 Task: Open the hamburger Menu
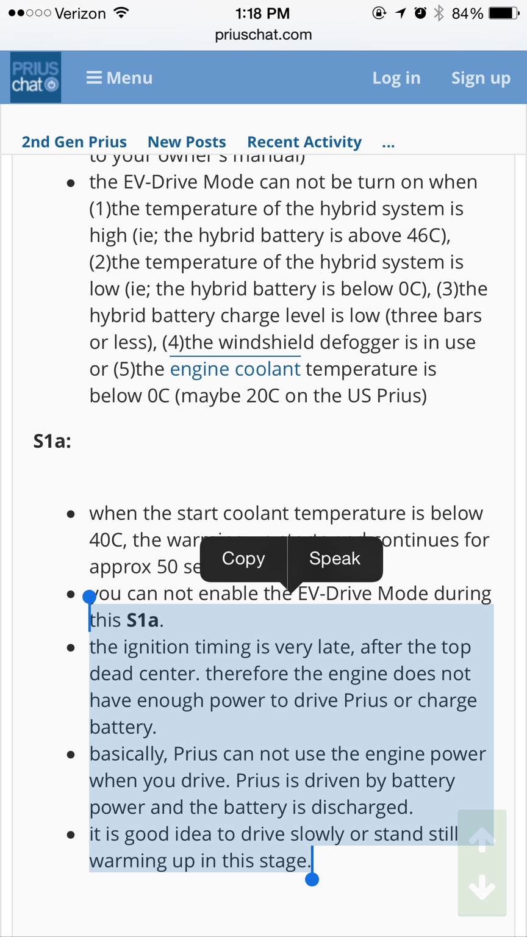119,78
